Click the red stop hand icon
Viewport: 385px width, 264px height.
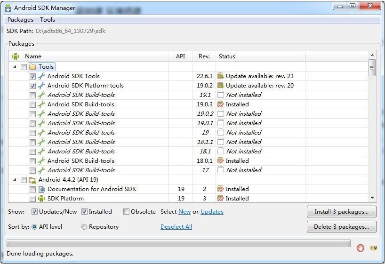point(361,248)
